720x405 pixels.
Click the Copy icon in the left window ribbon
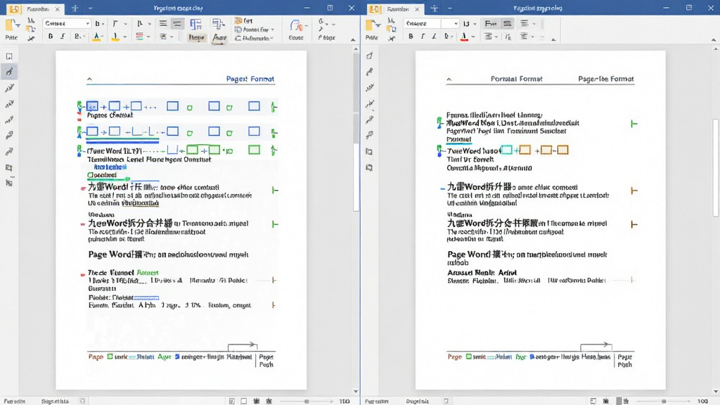tap(31, 30)
